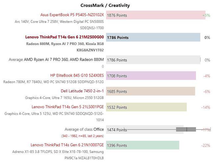217x163 pixels.
Task: Click the olive 1532 Points bar
Action: click(x=146, y=107)
